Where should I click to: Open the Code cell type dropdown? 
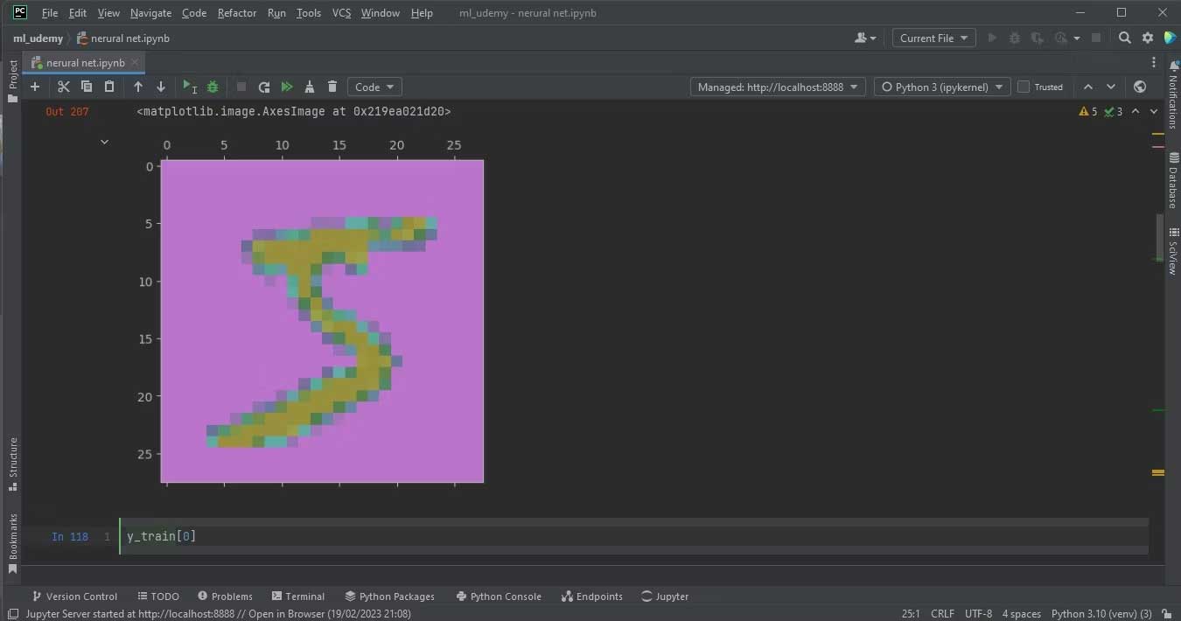(x=374, y=87)
